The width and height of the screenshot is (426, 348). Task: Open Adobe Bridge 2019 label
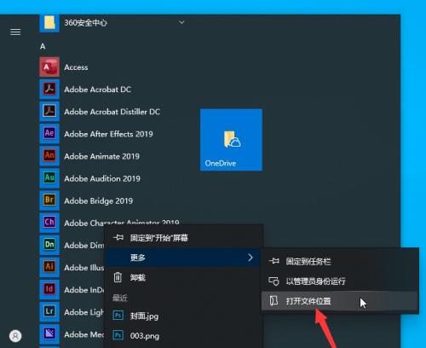pyautogui.click(x=99, y=201)
